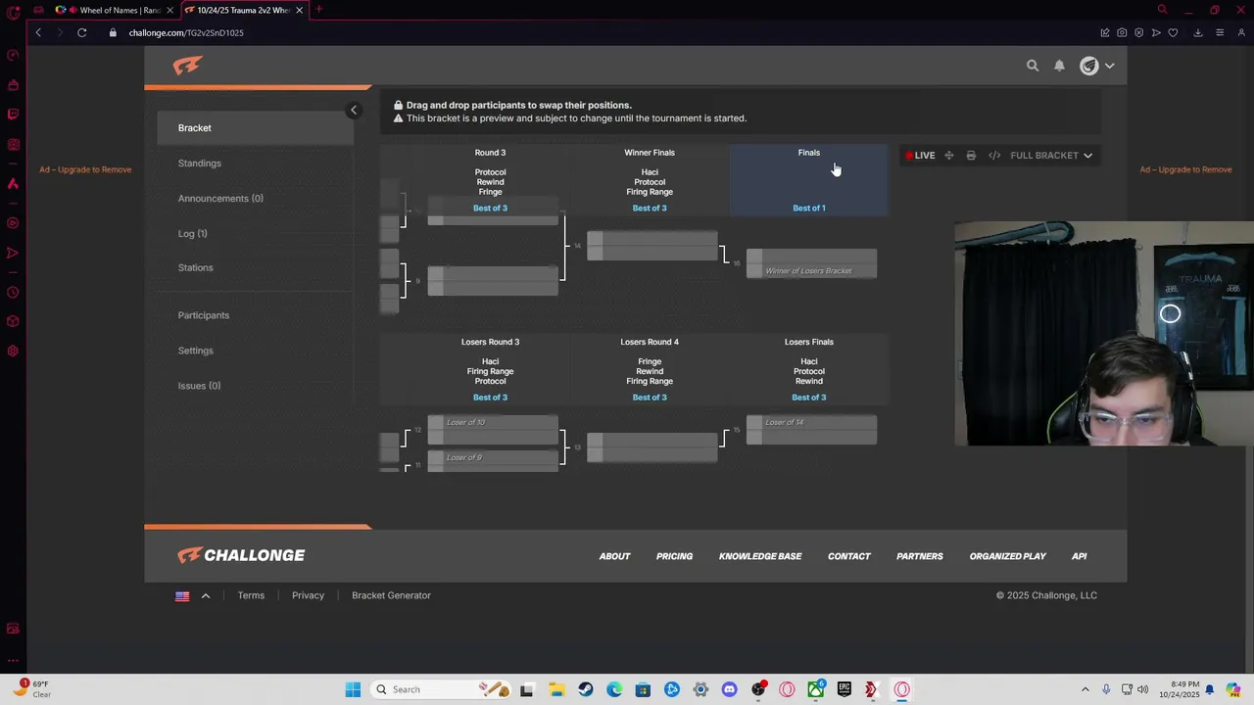Open the embed code icon
This screenshot has height=705, width=1254.
(x=994, y=156)
